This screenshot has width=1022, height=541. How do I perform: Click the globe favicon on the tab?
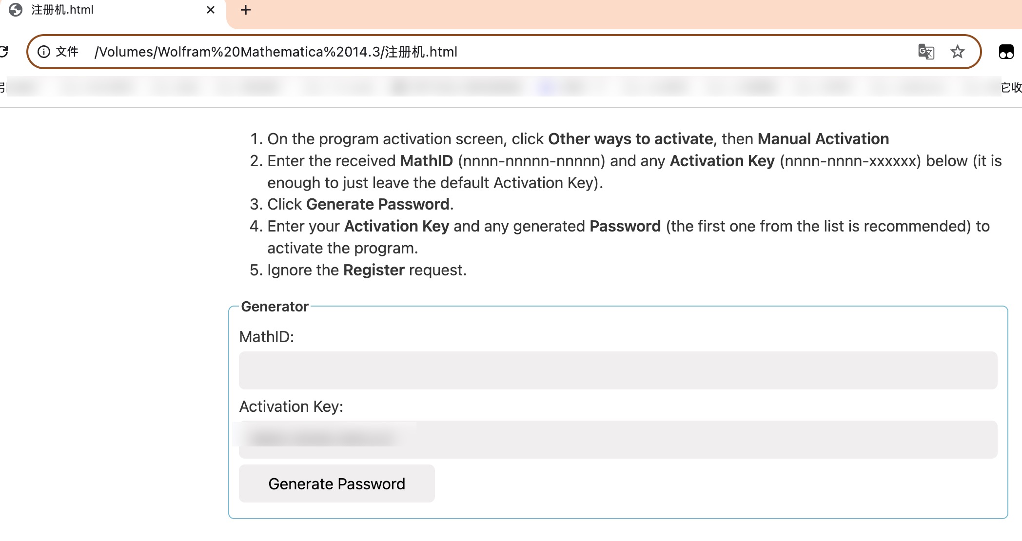[16, 10]
